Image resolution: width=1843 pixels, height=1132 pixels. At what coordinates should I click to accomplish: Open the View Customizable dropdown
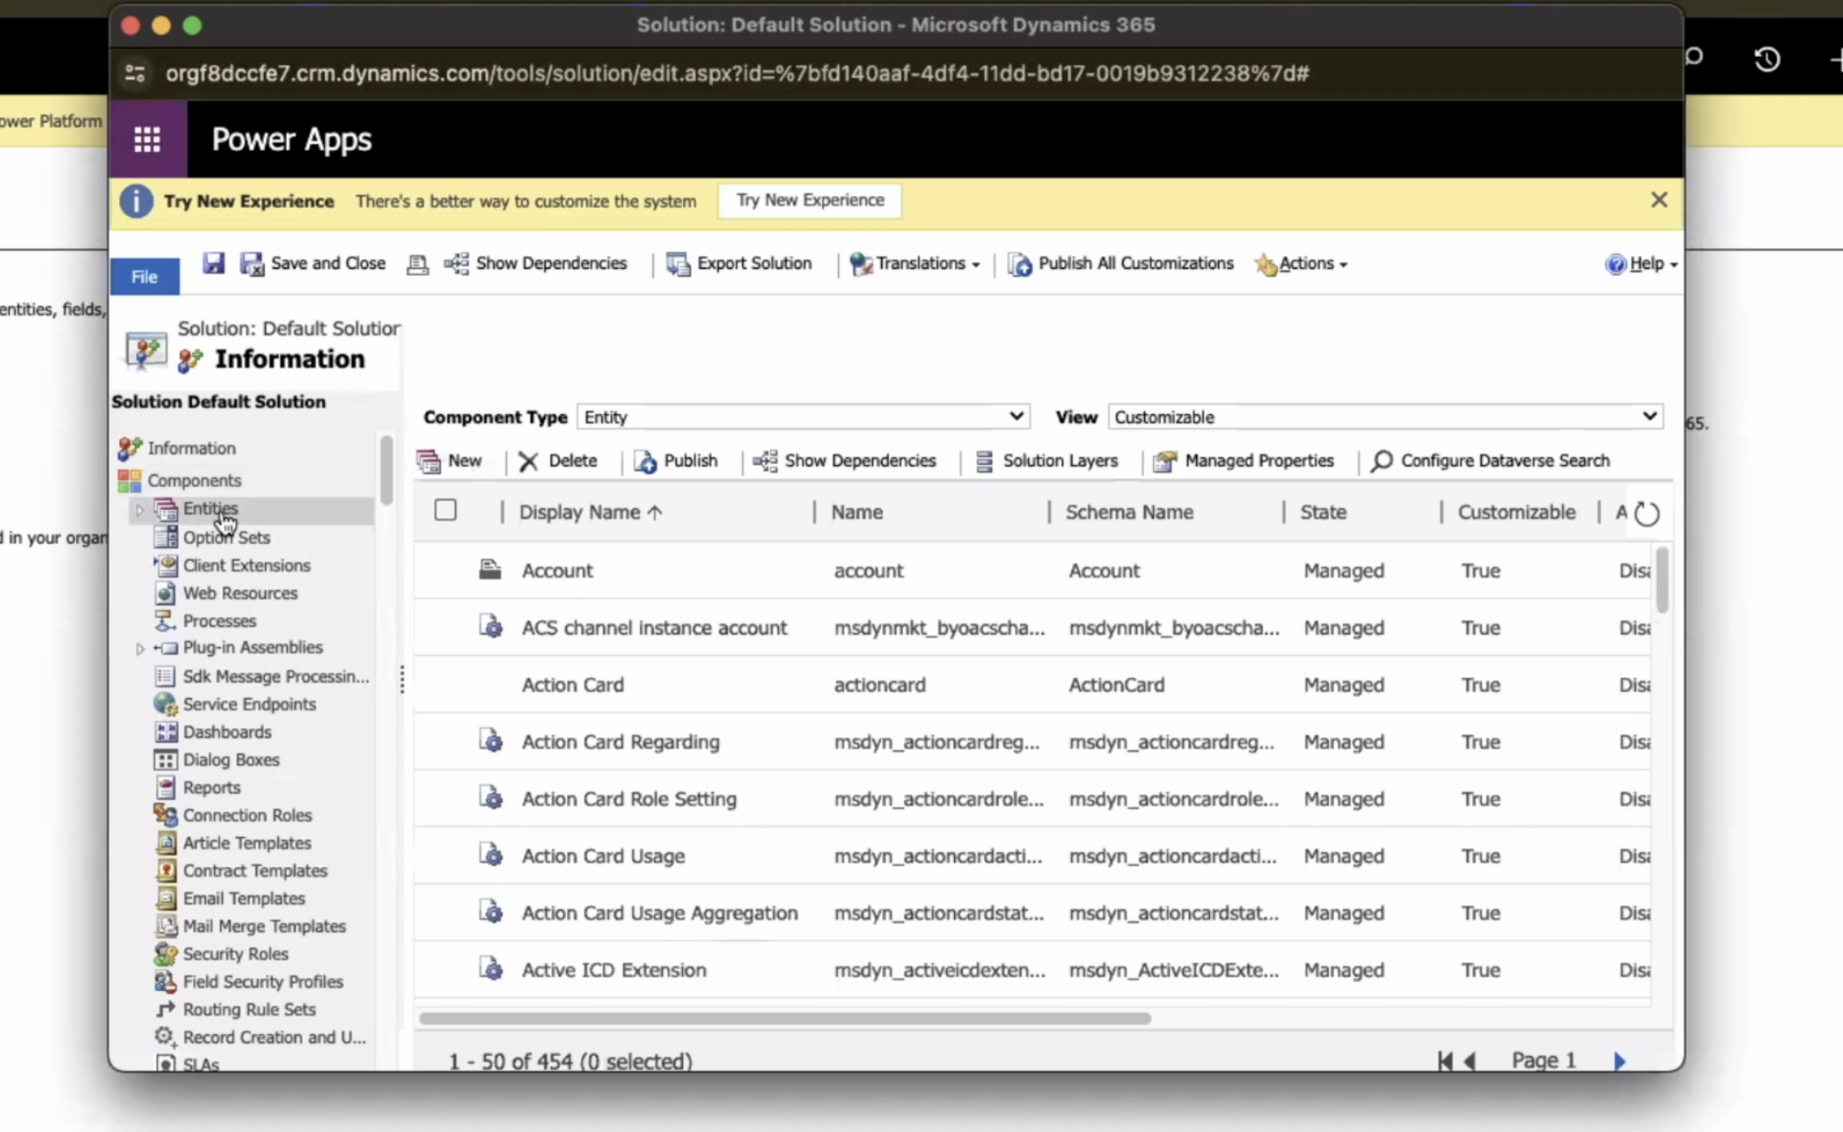click(x=1385, y=417)
